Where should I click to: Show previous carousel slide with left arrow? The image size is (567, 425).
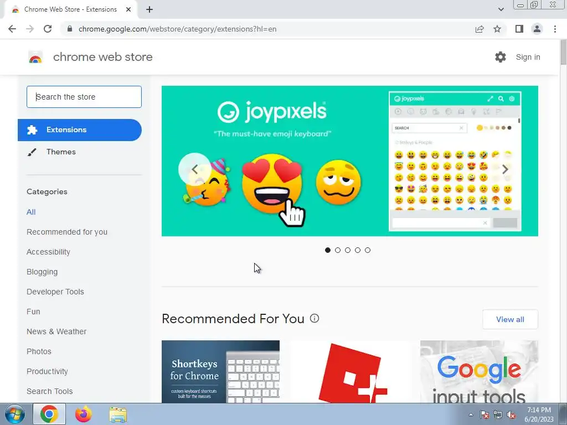pyautogui.click(x=194, y=169)
